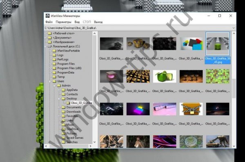Select the dark dice thumbnail
Image resolution: width=245 pixels, height=162 pixels.
click(x=111, y=44)
